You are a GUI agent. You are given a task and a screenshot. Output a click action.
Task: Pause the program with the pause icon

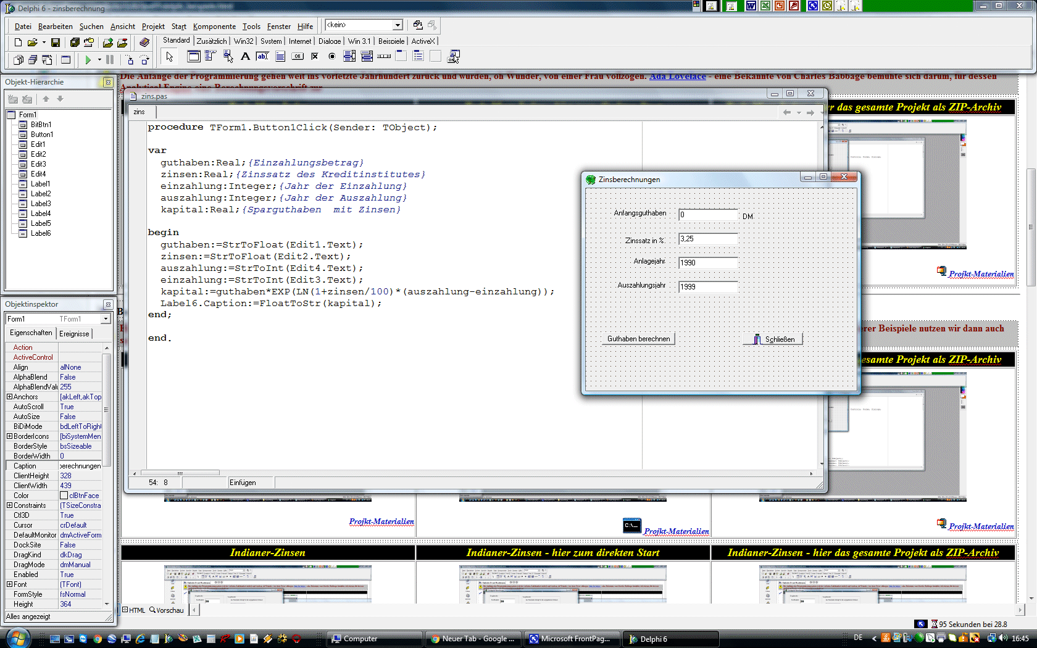tap(110, 60)
